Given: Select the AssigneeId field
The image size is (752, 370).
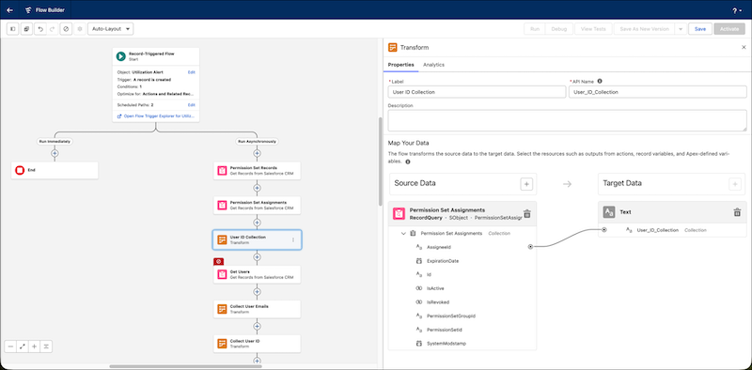Looking at the screenshot, I should (439, 247).
